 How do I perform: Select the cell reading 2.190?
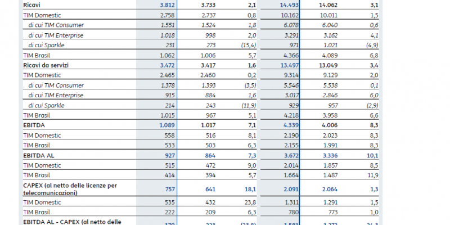(x=291, y=136)
